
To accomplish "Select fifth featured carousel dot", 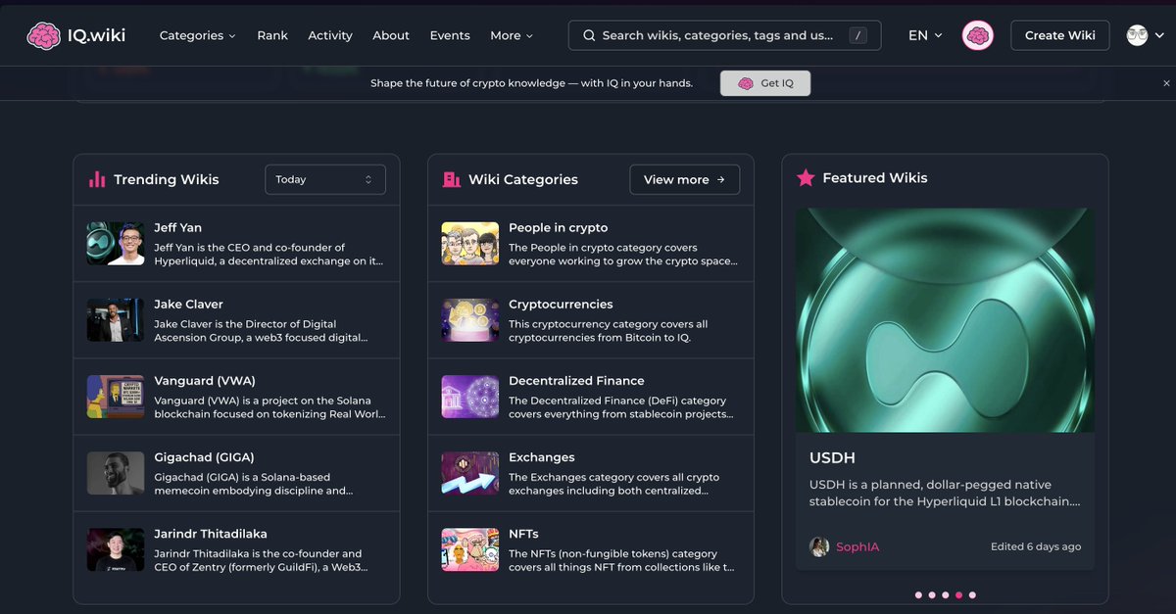I will coord(972,594).
